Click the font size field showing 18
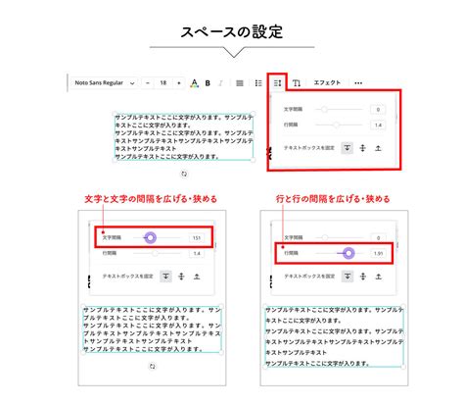 pos(163,83)
